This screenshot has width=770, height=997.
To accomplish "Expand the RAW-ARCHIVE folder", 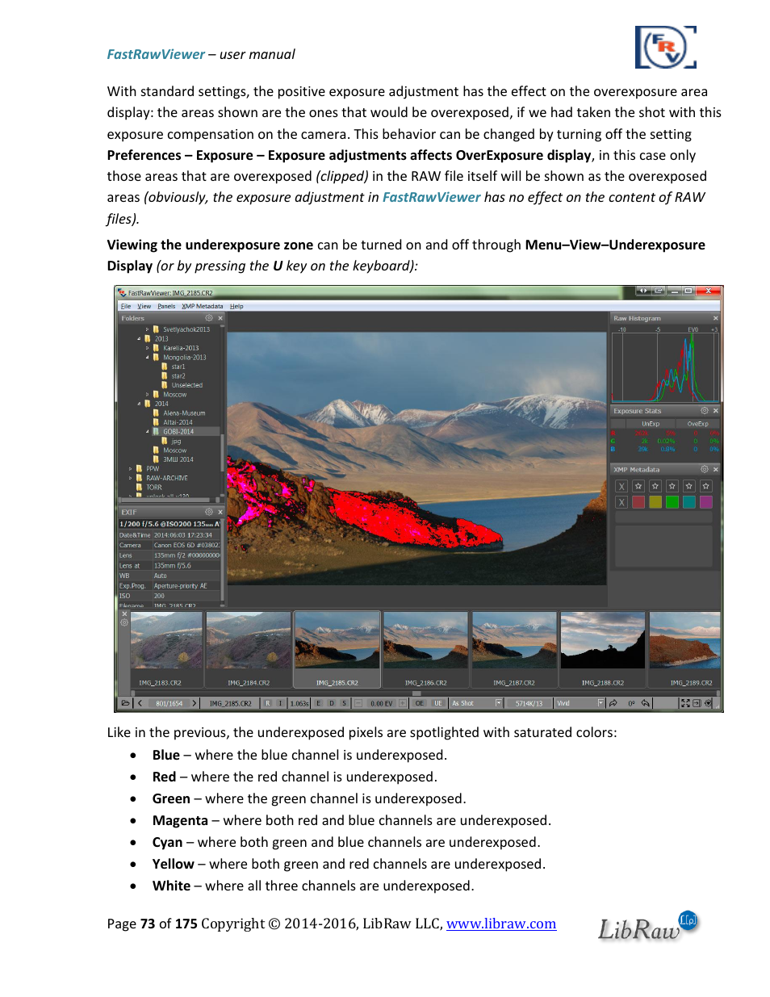I will tap(131, 478).
